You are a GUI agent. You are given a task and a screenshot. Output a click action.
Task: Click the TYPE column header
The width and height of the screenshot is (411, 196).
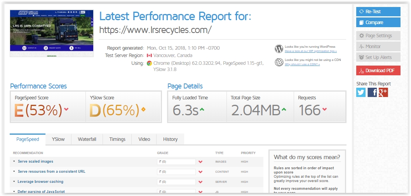[x=219, y=153]
